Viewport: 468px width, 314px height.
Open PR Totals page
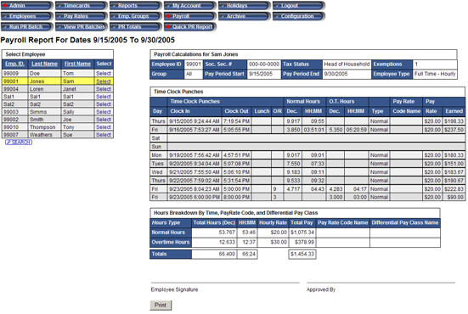point(135,27)
